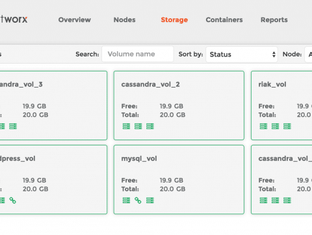
Task: Open the Nodes tab
Action: [125, 19]
